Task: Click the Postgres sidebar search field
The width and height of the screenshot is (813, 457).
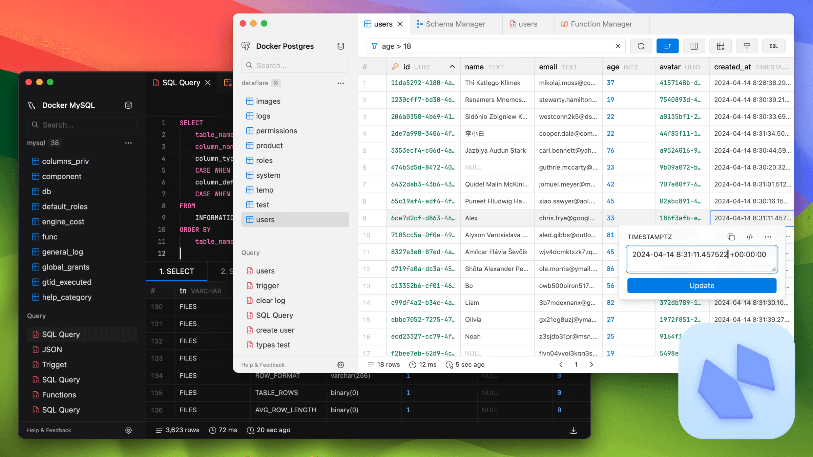Action: 295,65
